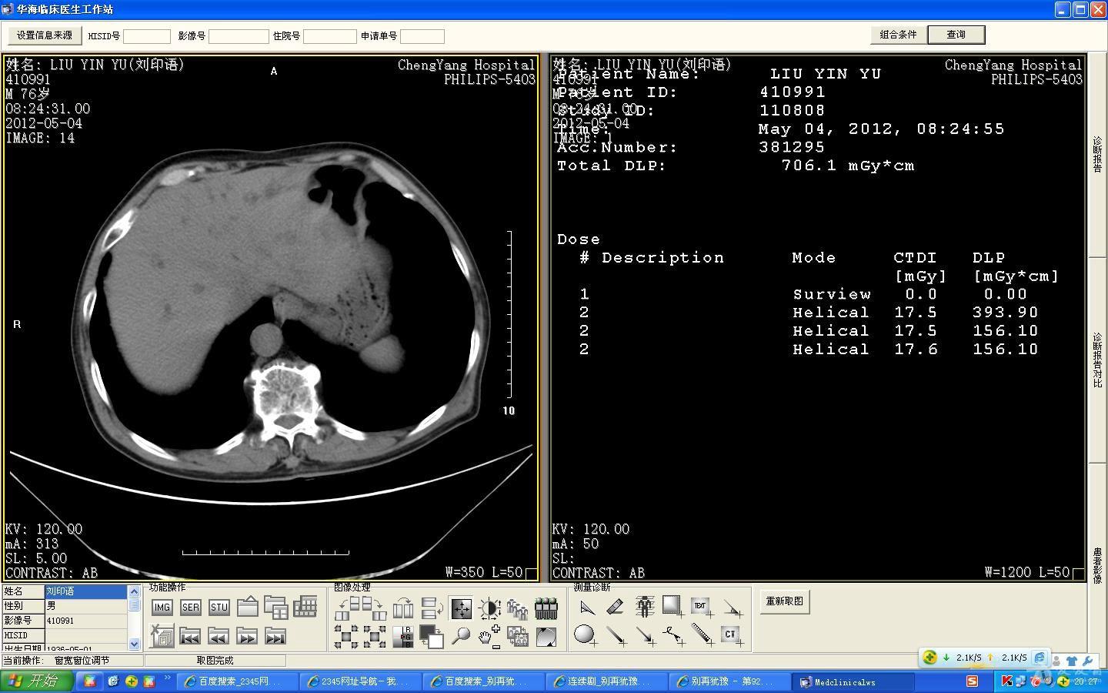Click the rotate image icon
1108x693 pixels.
click(x=546, y=637)
